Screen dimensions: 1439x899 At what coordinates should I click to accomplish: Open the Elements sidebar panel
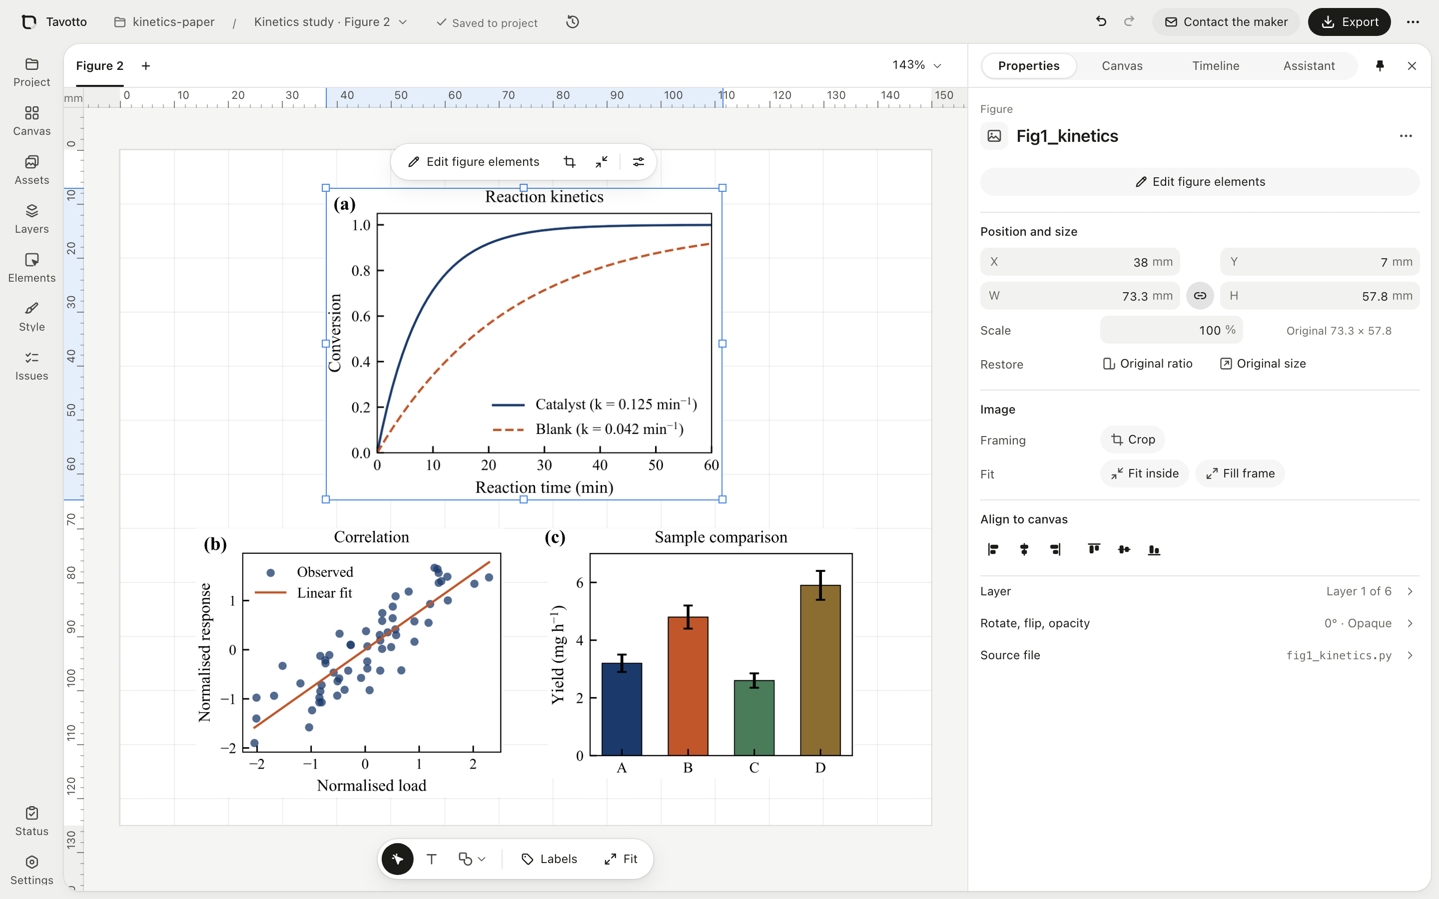(31, 268)
